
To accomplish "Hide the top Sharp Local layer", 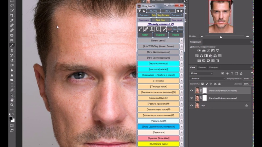I will (192, 90).
